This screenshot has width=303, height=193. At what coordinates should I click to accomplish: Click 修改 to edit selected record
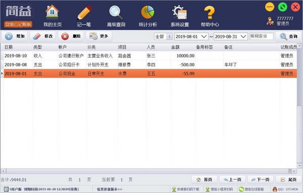pos(43,36)
